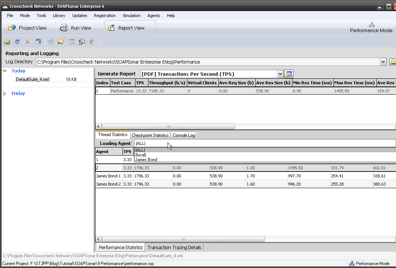
Task: Select the DefaultSuite_4.xml log file
Action: point(32,79)
